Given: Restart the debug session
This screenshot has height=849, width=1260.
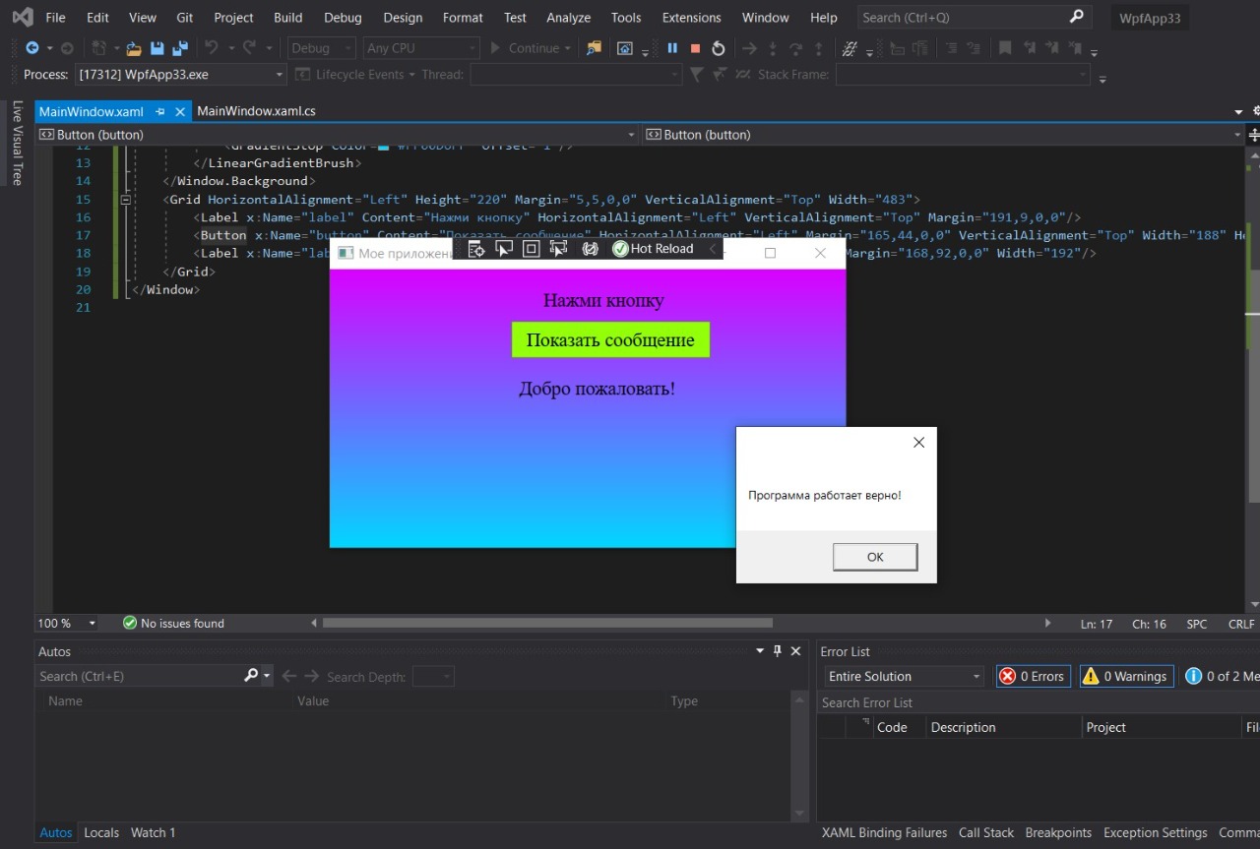Looking at the screenshot, I should 719,48.
